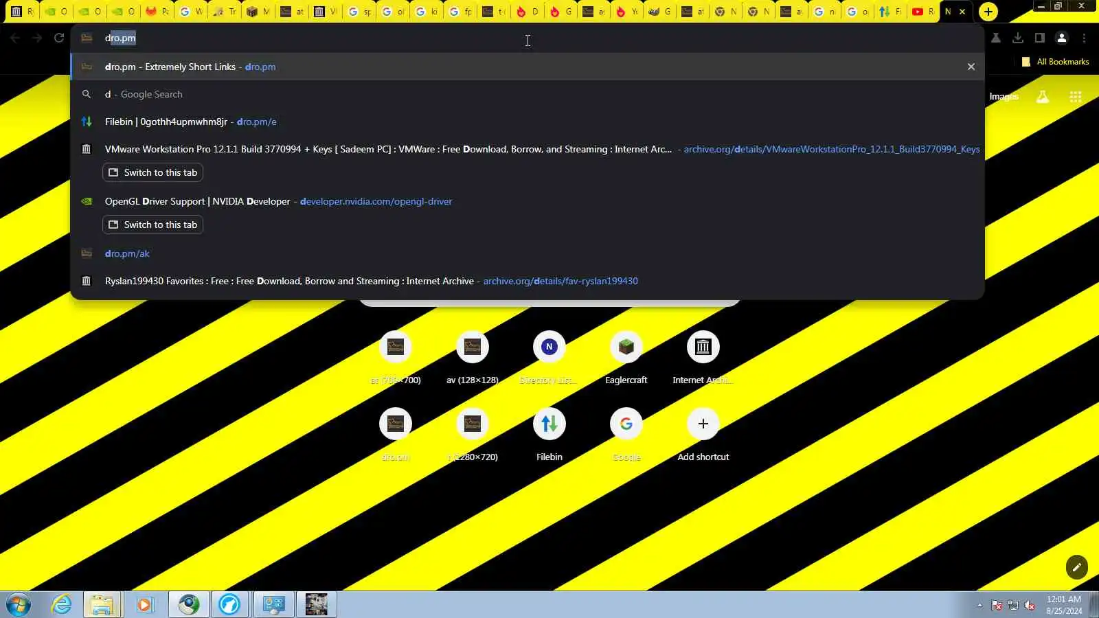This screenshot has width=1099, height=618.
Task: Open a new tab with the plus button
Action: [988, 12]
